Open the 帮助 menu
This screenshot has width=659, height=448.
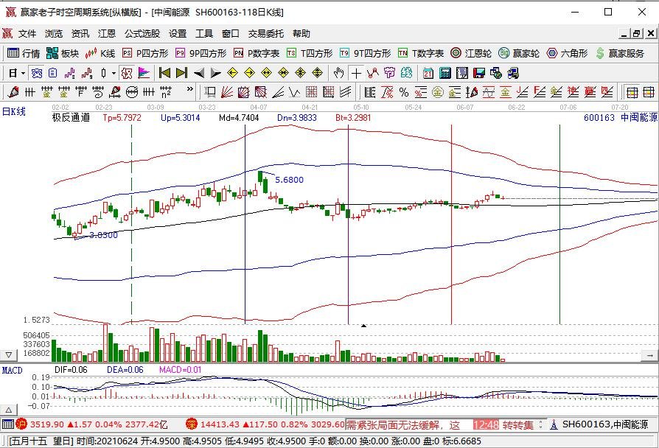(301, 34)
